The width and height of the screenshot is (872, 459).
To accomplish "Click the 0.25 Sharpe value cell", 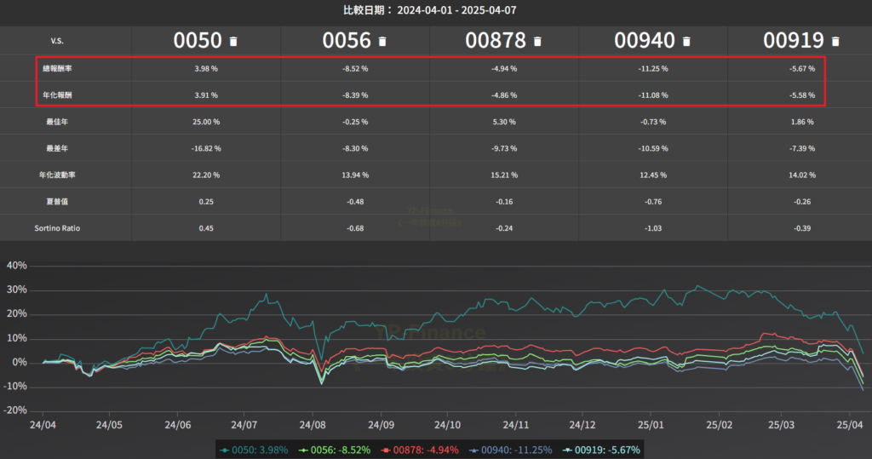I will pyautogui.click(x=206, y=202).
